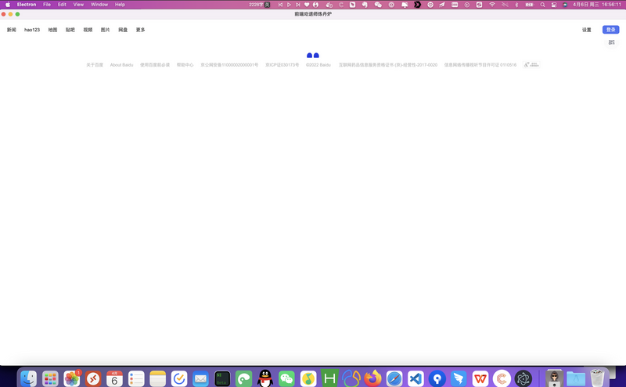Open Spotlight search in the menu bar
This screenshot has width=626, height=387.
[x=543, y=5]
